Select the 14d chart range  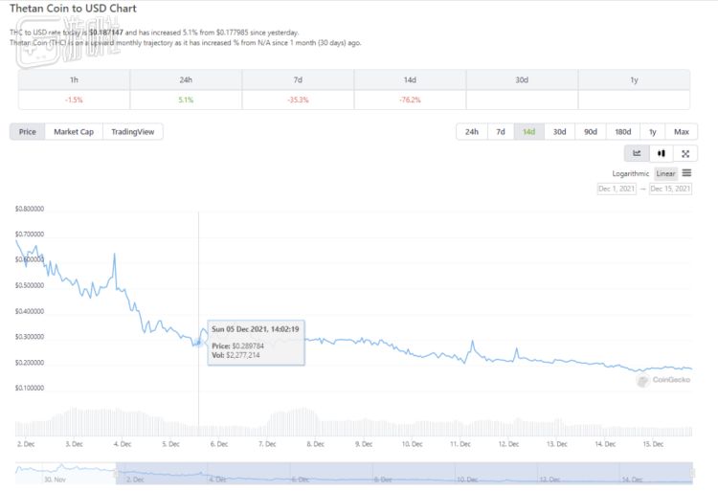[528, 131]
